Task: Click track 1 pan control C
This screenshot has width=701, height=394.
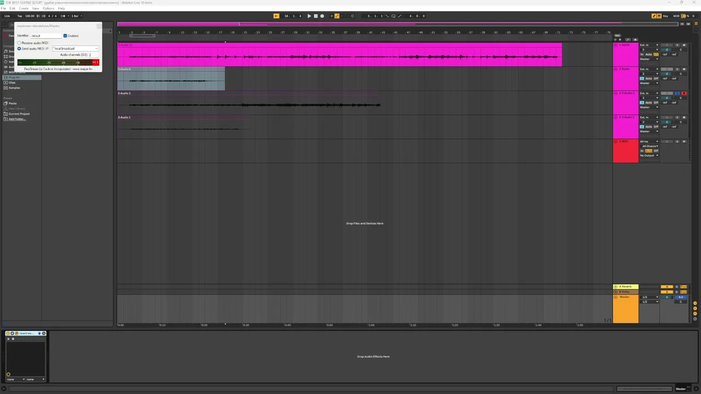Action: coord(681,50)
